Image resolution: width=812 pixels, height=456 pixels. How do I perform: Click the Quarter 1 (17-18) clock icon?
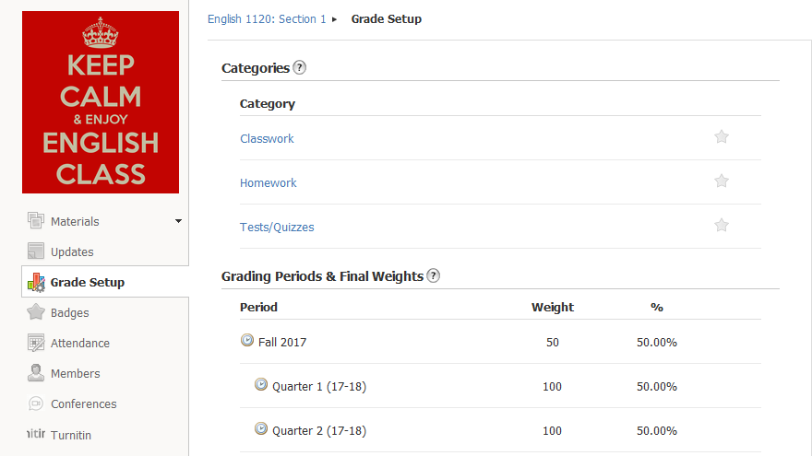coord(261,385)
